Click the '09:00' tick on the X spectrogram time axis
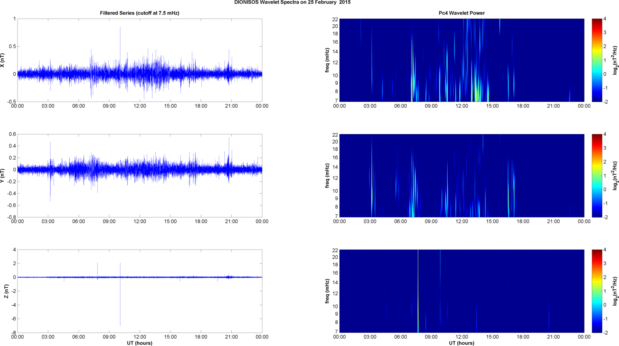 [x=431, y=106]
